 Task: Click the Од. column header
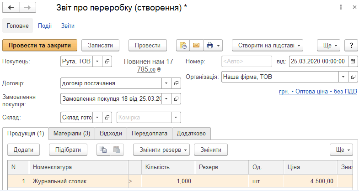click(266, 167)
